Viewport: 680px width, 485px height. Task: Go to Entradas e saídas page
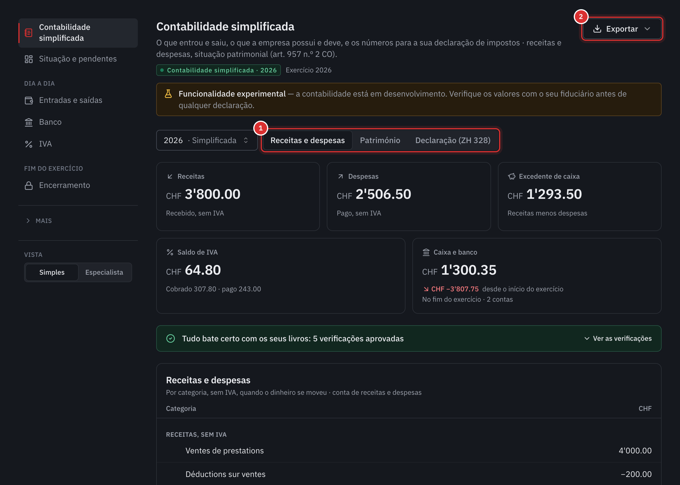click(78, 100)
